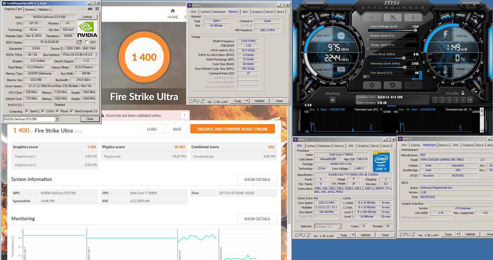Image resolution: width=493 pixels, height=260 pixels.
Task: Click the Tools button in CPU-Z Memory window
Action: [238, 101]
